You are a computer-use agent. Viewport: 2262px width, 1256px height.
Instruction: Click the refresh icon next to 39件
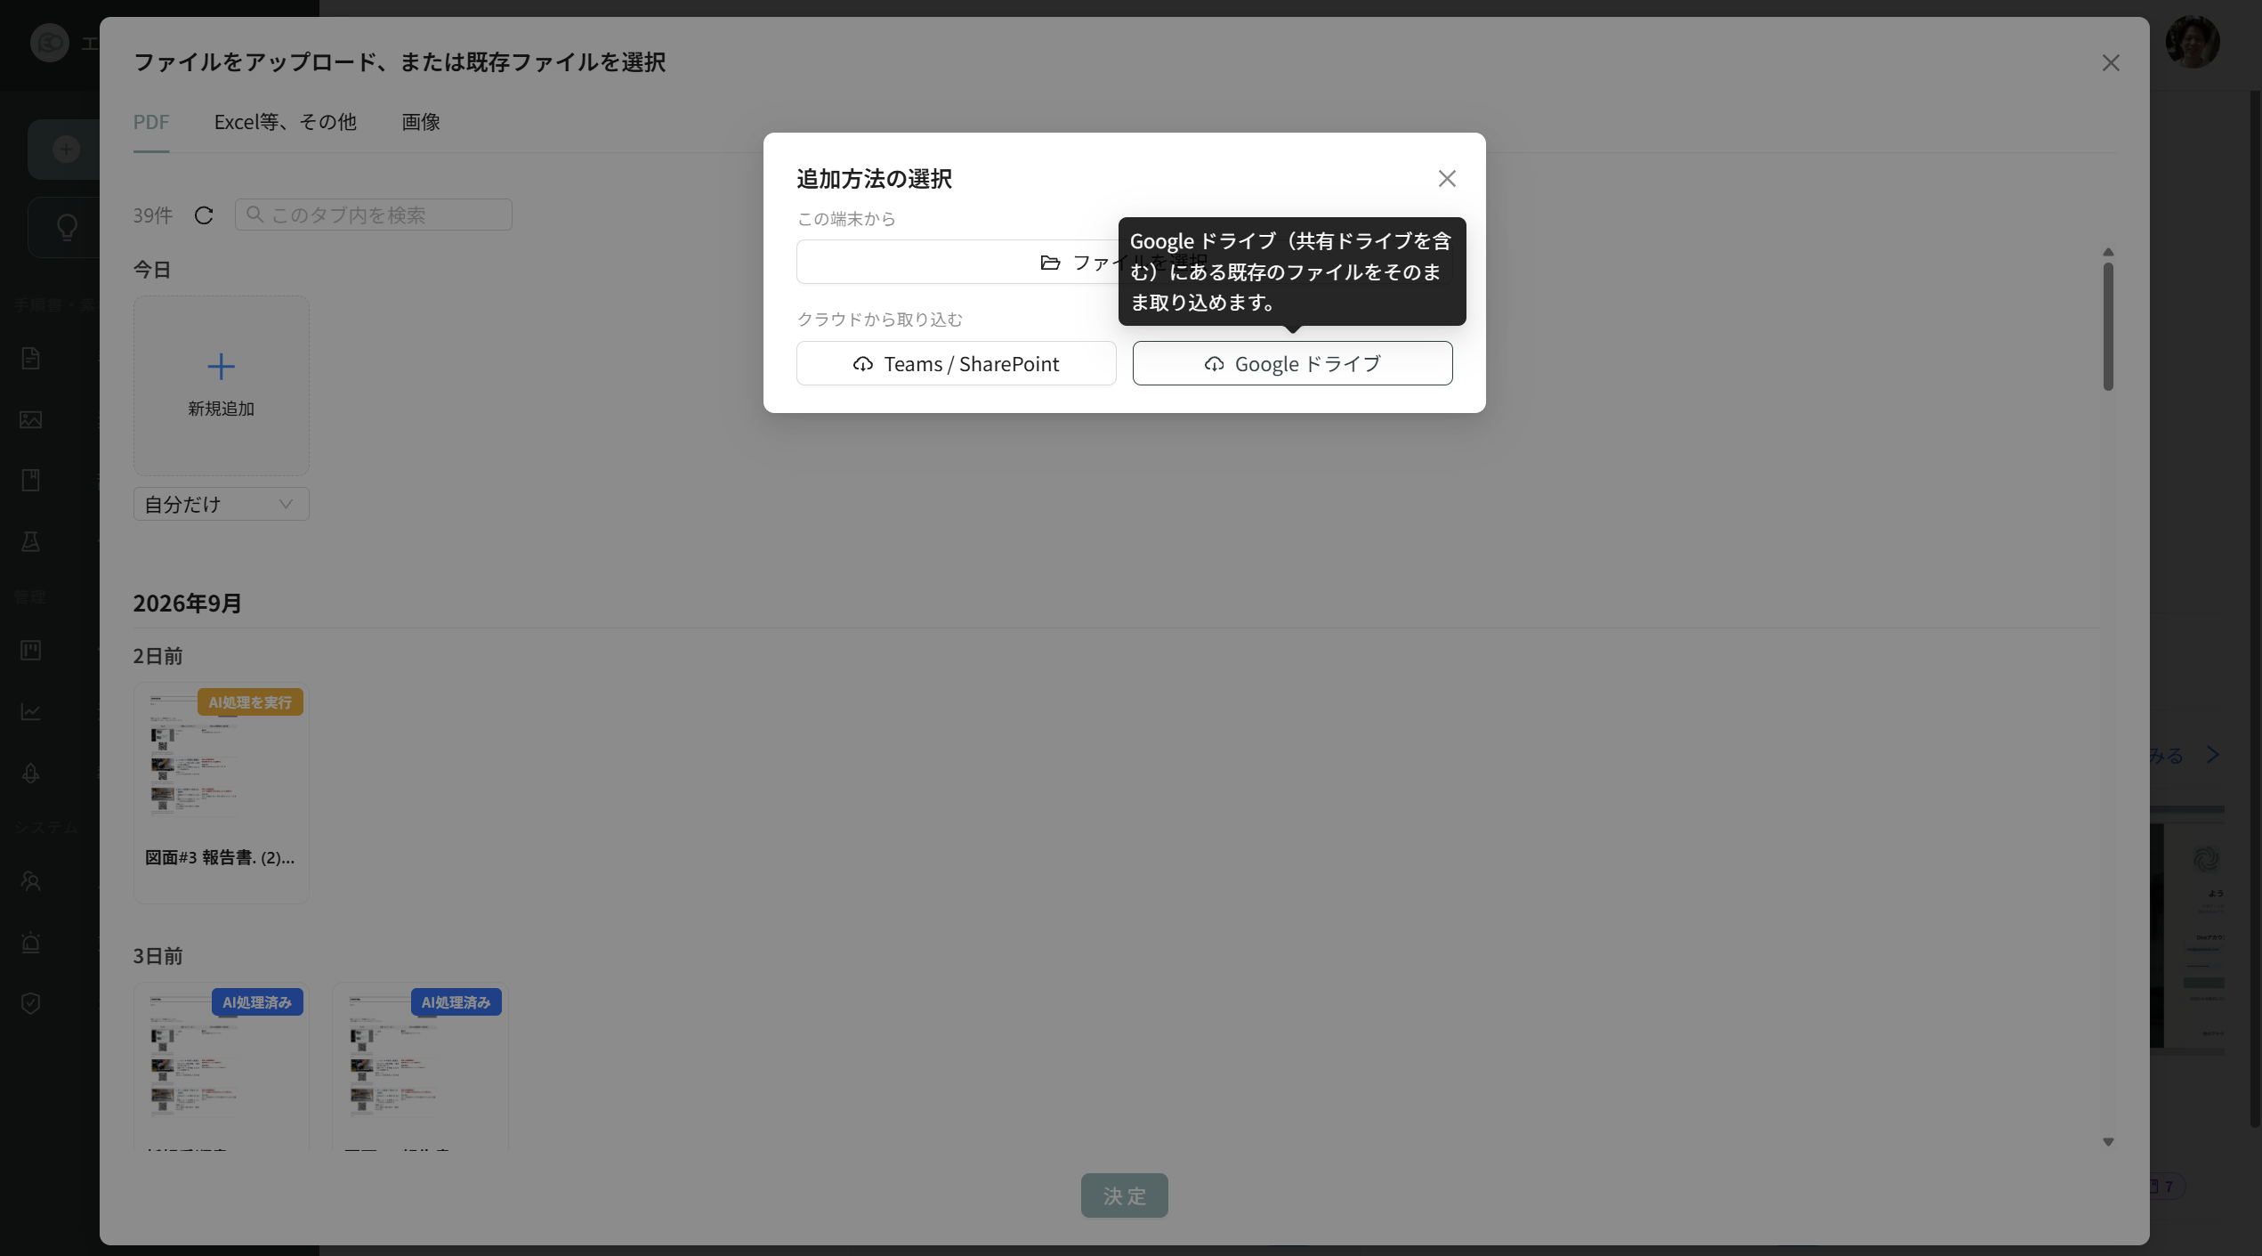(204, 215)
